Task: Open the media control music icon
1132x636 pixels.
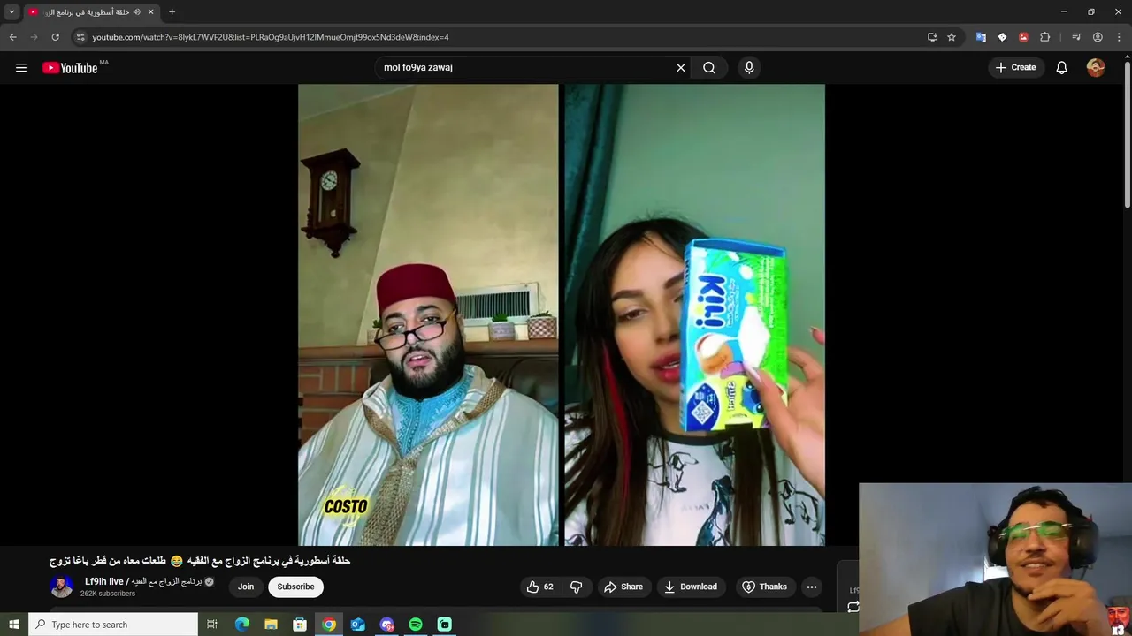Action: (1076, 37)
